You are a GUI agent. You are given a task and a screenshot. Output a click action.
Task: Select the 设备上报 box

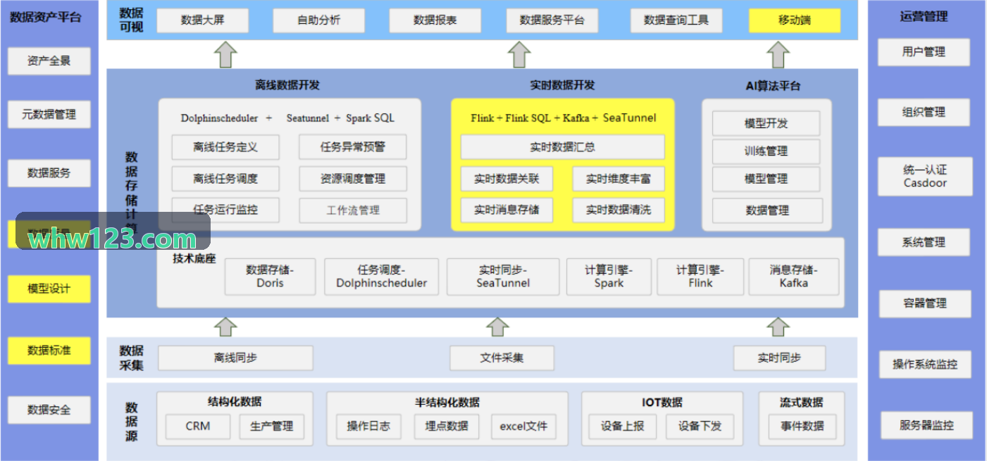coord(623,427)
